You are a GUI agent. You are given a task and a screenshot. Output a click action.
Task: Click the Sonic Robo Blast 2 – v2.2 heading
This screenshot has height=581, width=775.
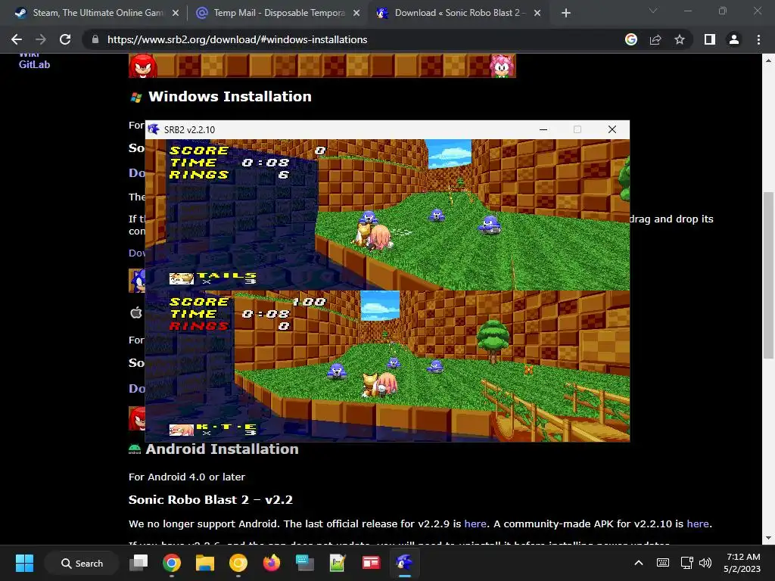[x=210, y=499]
